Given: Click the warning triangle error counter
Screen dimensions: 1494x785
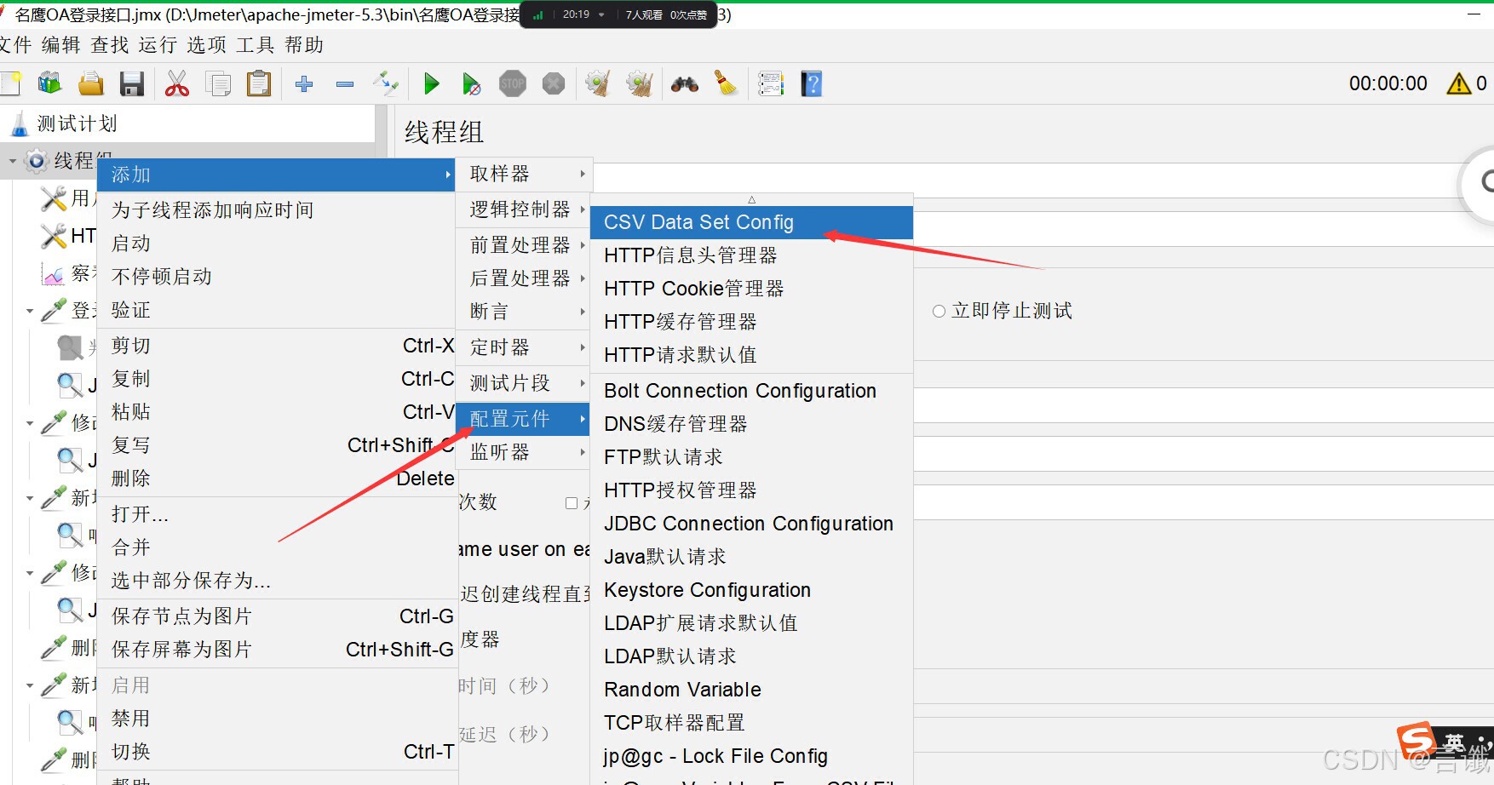Looking at the screenshot, I should pyautogui.click(x=1459, y=83).
